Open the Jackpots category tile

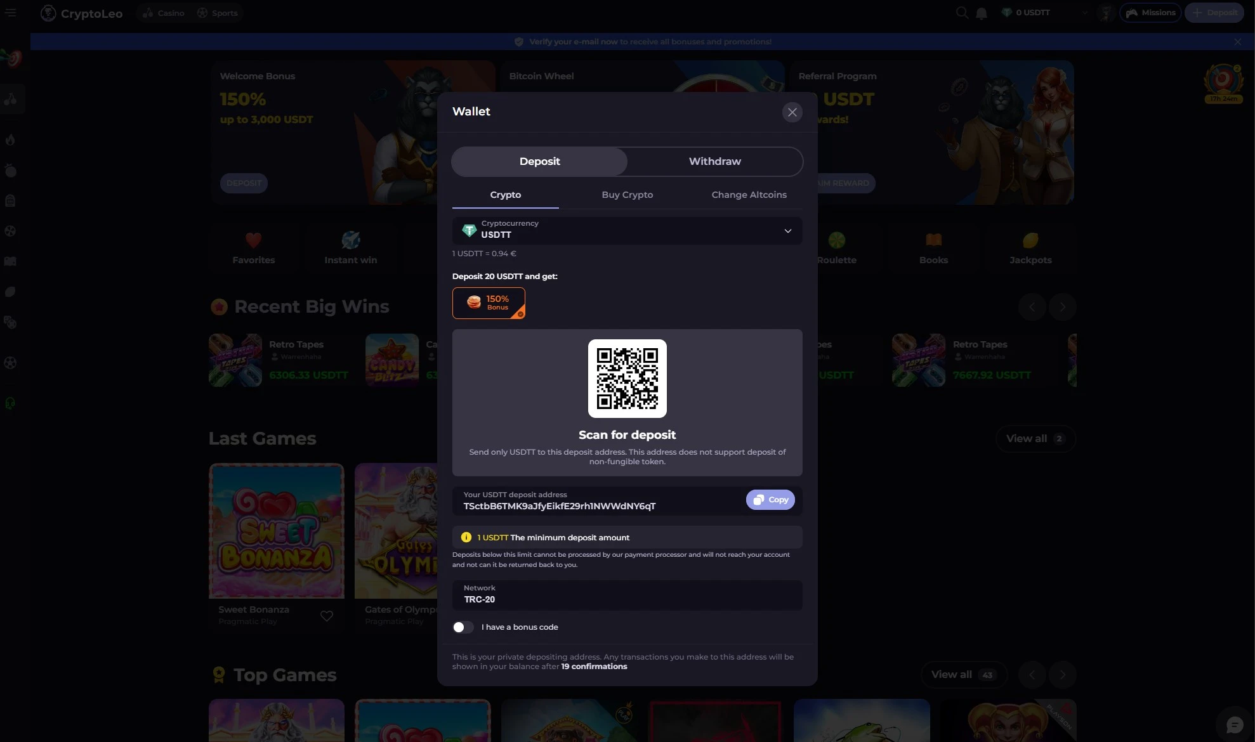1030,248
